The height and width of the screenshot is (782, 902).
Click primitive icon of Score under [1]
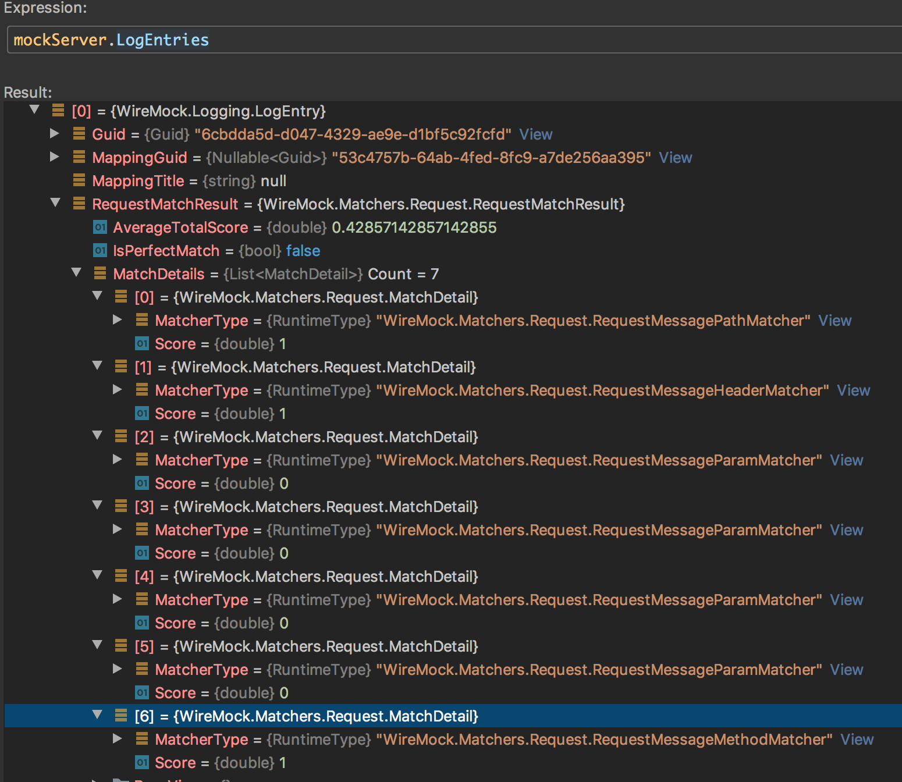pyautogui.click(x=142, y=413)
